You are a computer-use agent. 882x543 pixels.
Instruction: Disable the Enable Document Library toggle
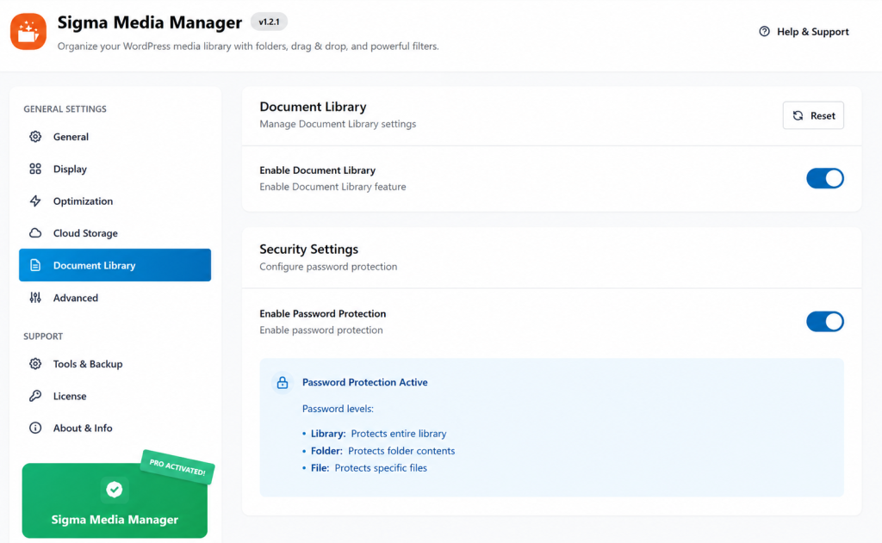click(x=824, y=178)
